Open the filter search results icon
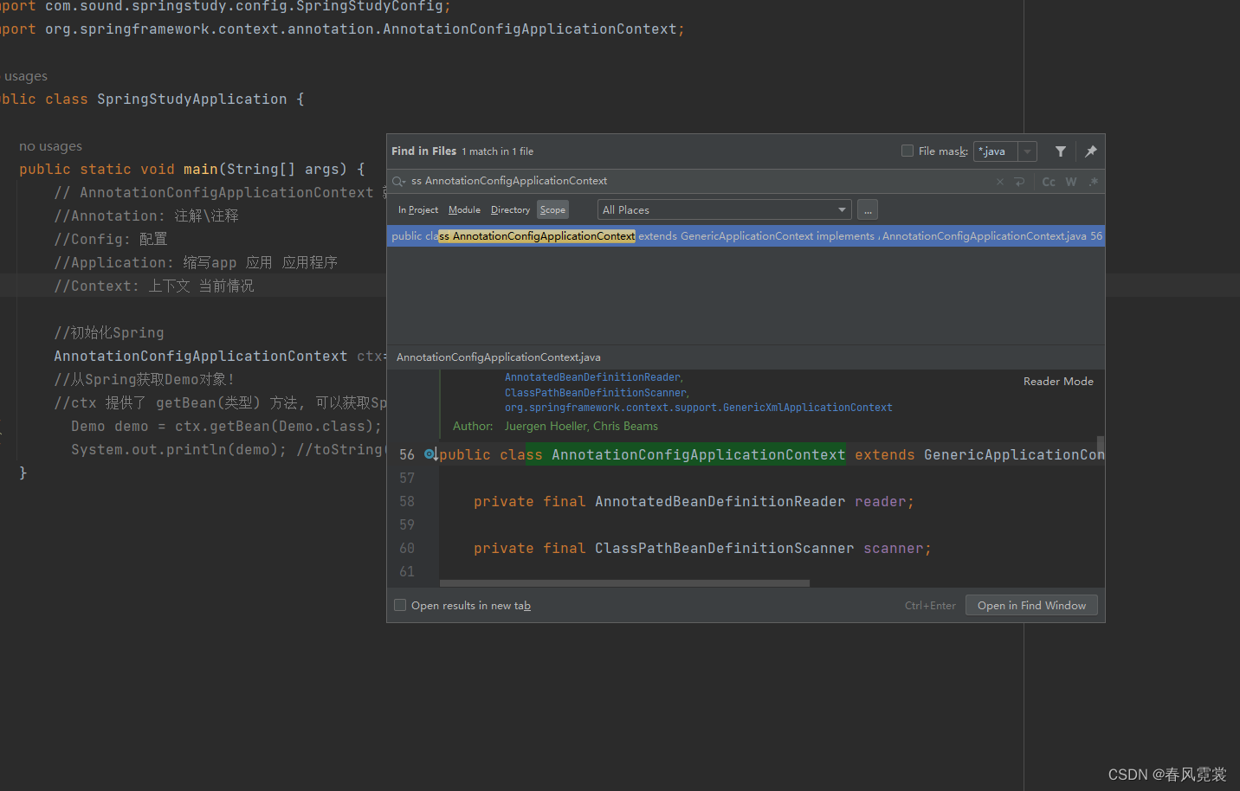The width and height of the screenshot is (1240, 791). [1060, 151]
